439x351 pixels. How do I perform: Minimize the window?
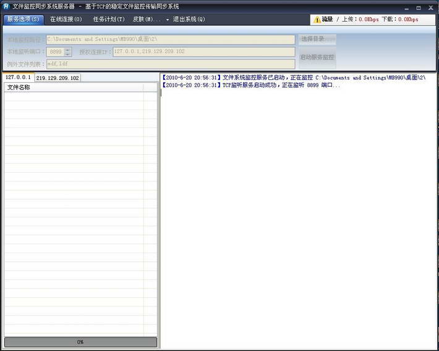point(406,8)
